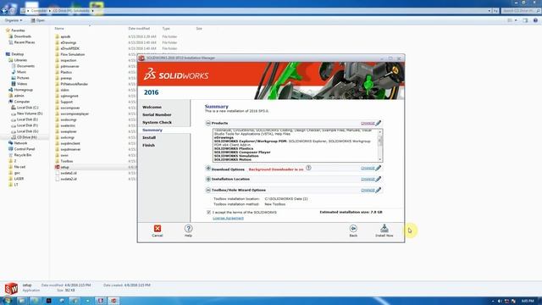Click Install Now icon in installer

pos(384,229)
